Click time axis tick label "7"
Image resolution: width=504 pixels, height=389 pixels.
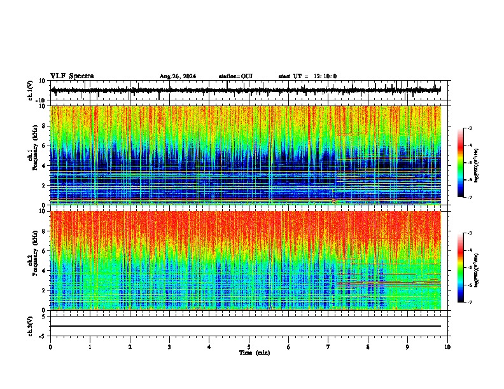pos(328,347)
